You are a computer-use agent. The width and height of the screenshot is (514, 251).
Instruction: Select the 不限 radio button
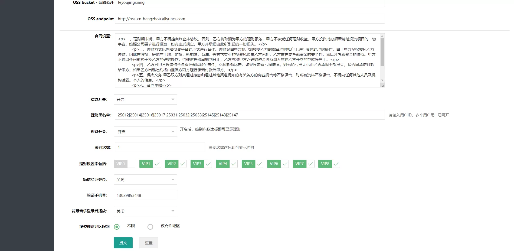(x=117, y=227)
